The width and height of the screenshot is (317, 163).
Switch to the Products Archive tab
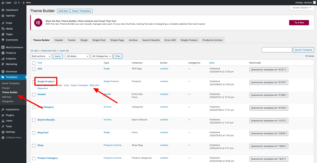point(213,40)
